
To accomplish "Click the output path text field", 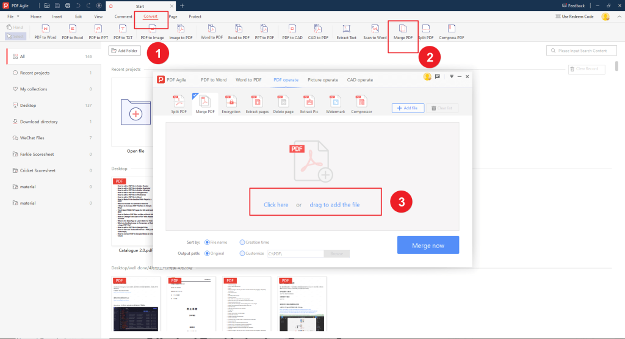I will (295, 253).
